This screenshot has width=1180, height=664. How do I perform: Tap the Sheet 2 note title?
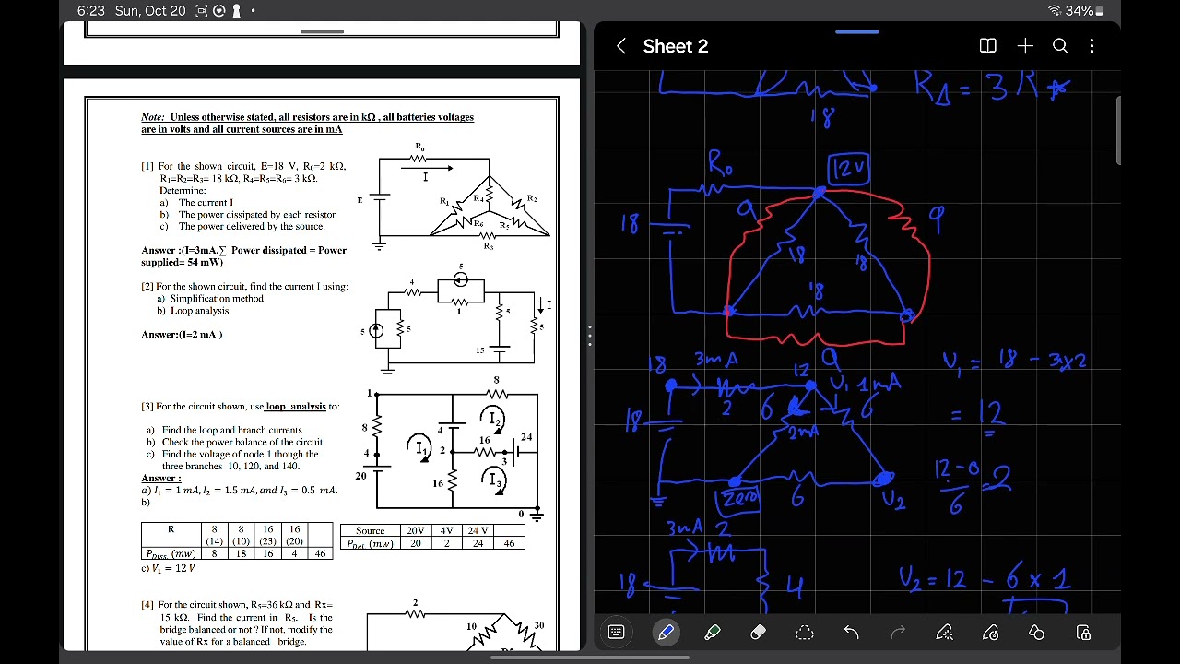pos(676,46)
